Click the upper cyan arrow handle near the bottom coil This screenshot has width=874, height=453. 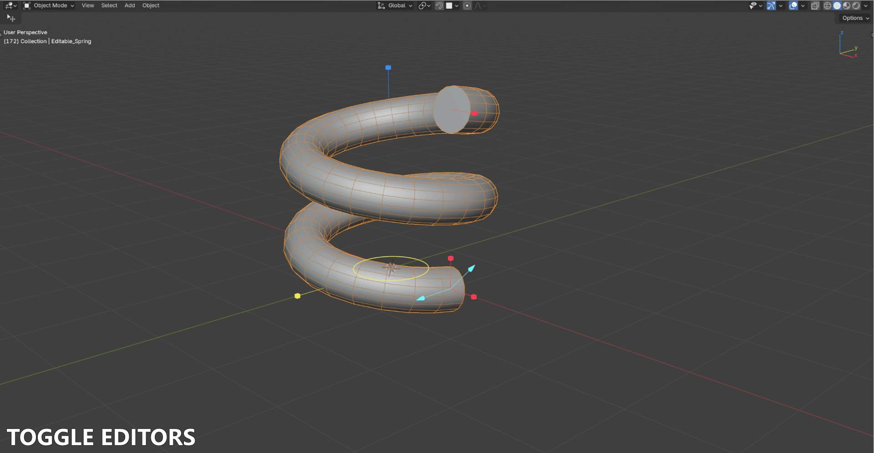click(x=471, y=268)
